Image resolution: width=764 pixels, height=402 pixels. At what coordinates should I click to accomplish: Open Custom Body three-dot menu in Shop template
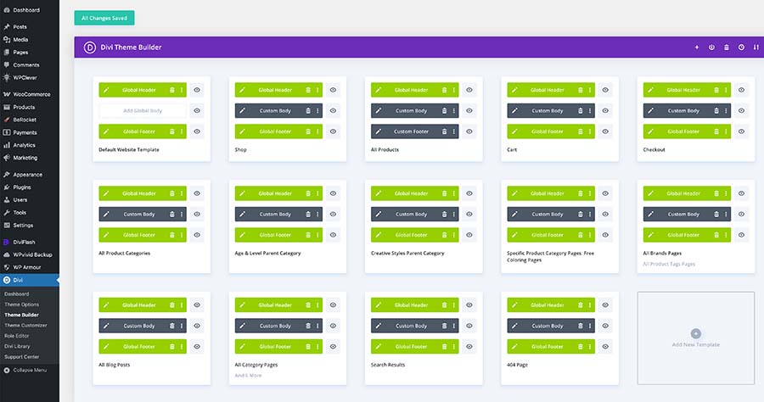tap(317, 110)
